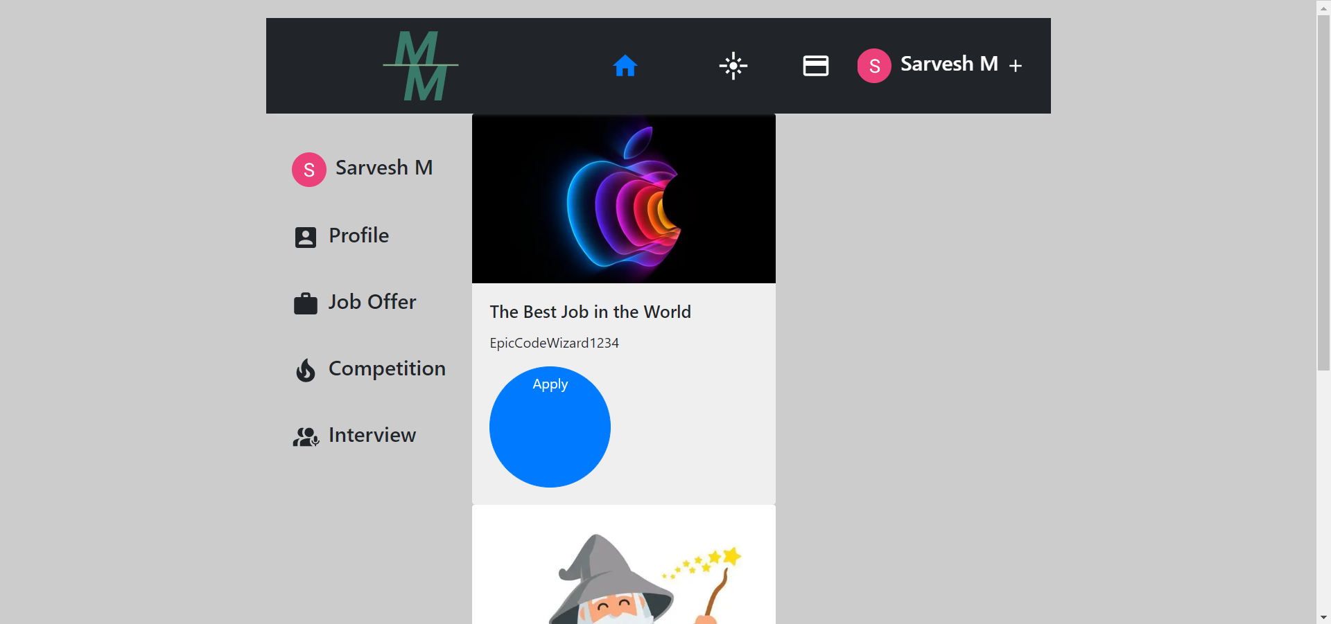The height and width of the screenshot is (624, 1331).
Task: Open the Job Offer section
Action: 372,302
